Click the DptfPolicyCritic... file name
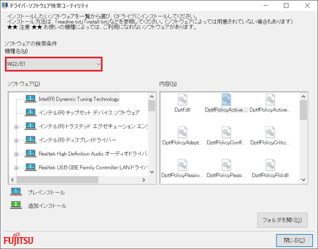318x249 pixels. (x=270, y=142)
